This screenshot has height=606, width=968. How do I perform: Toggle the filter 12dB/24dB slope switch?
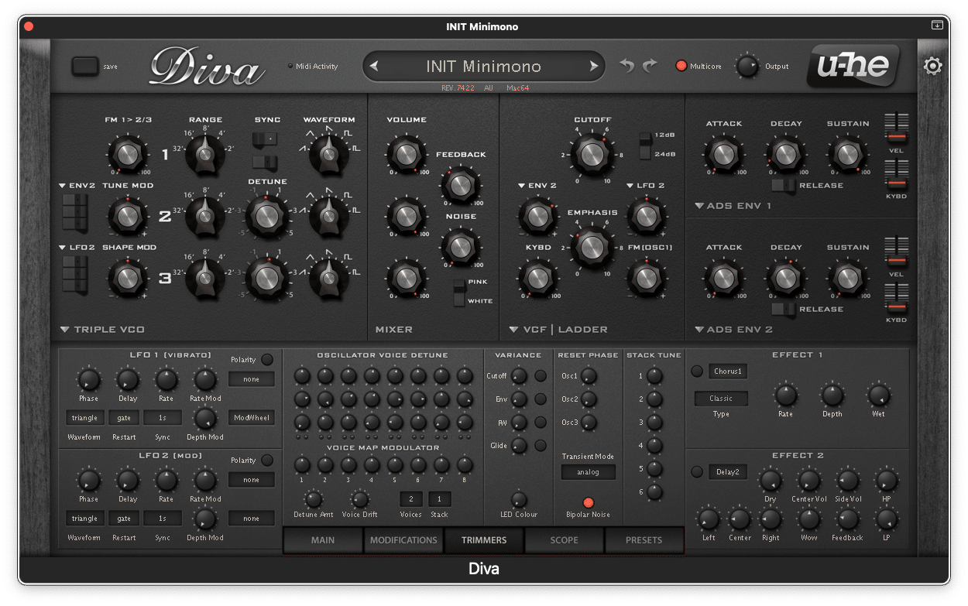[644, 145]
